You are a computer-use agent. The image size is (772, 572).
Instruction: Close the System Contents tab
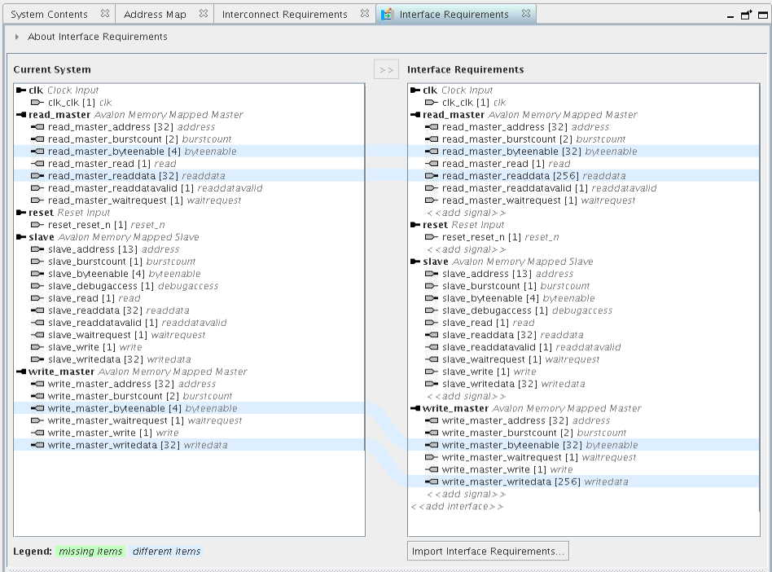(x=104, y=14)
